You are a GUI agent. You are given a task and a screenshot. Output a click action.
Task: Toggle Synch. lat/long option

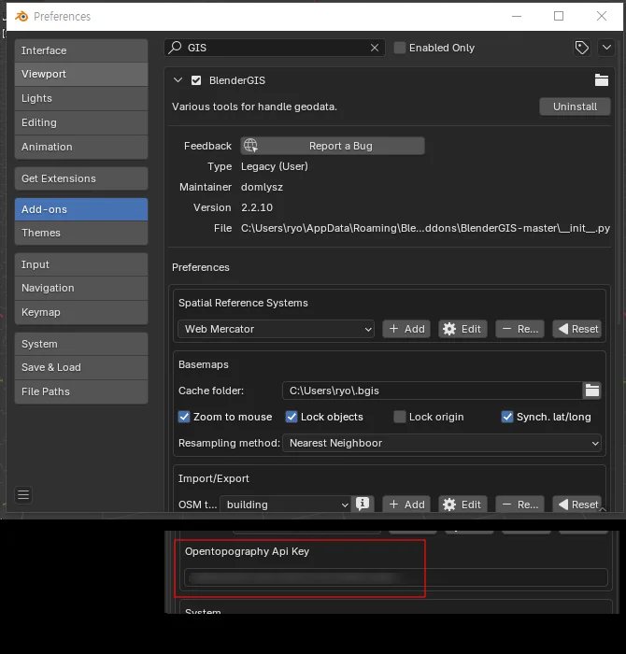[507, 417]
